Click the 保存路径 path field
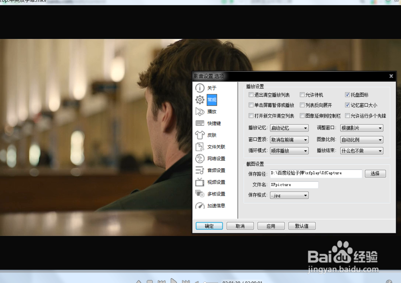The height and width of the screenshot is (283, 401). [316, 173]
